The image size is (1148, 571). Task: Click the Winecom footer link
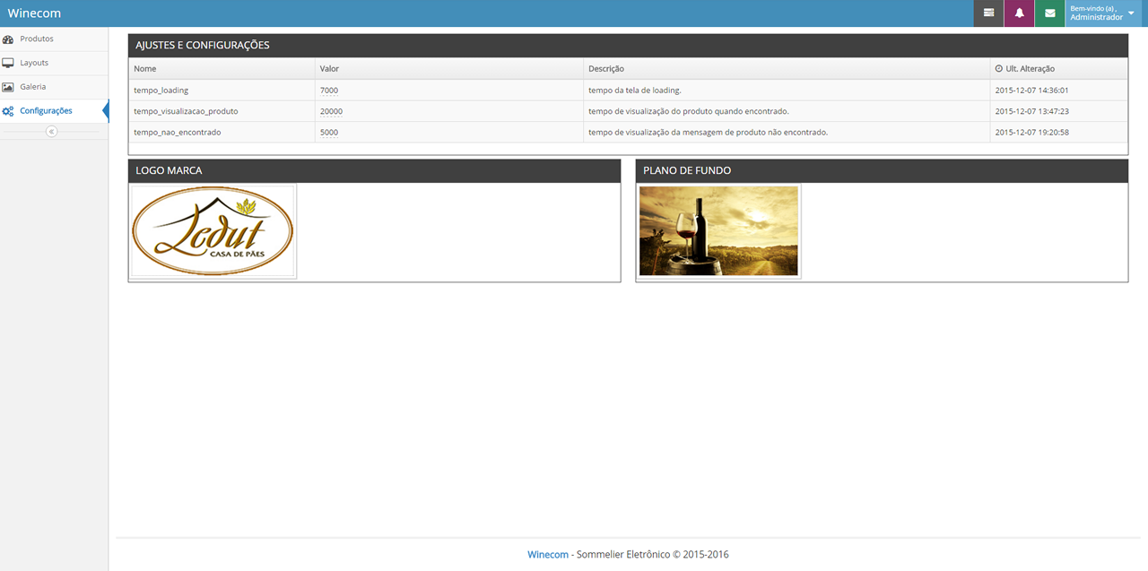[547, 555]
